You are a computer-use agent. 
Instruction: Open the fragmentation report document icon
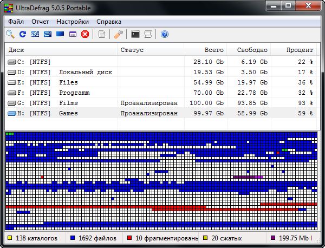[x=102, y=34]
